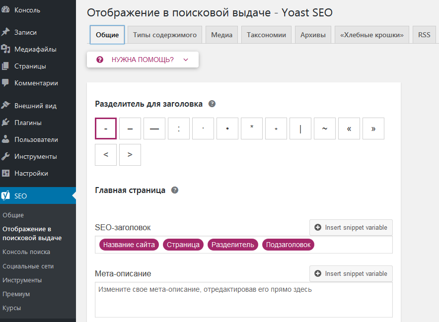Screen dimensions: 439x322
Task: Switch to the Медиа tab
Action: tap(222, 35)
